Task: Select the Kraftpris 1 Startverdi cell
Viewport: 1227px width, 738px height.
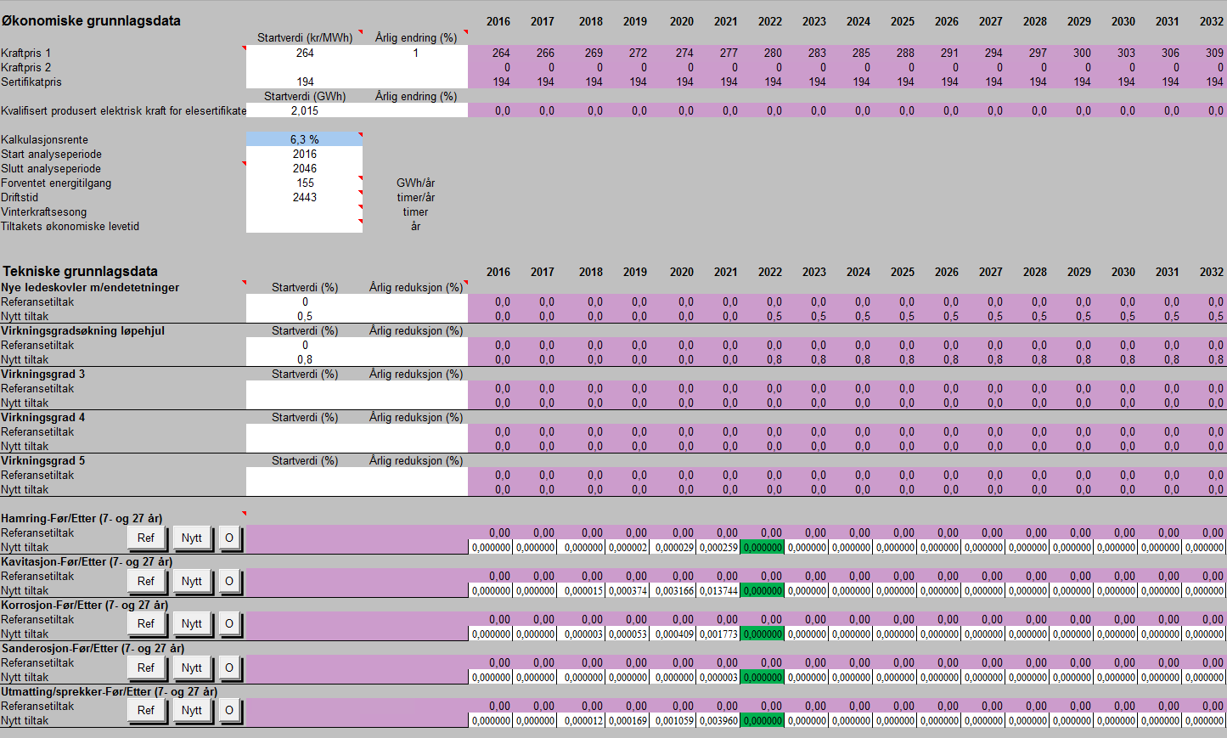Action: pos(304,53)
